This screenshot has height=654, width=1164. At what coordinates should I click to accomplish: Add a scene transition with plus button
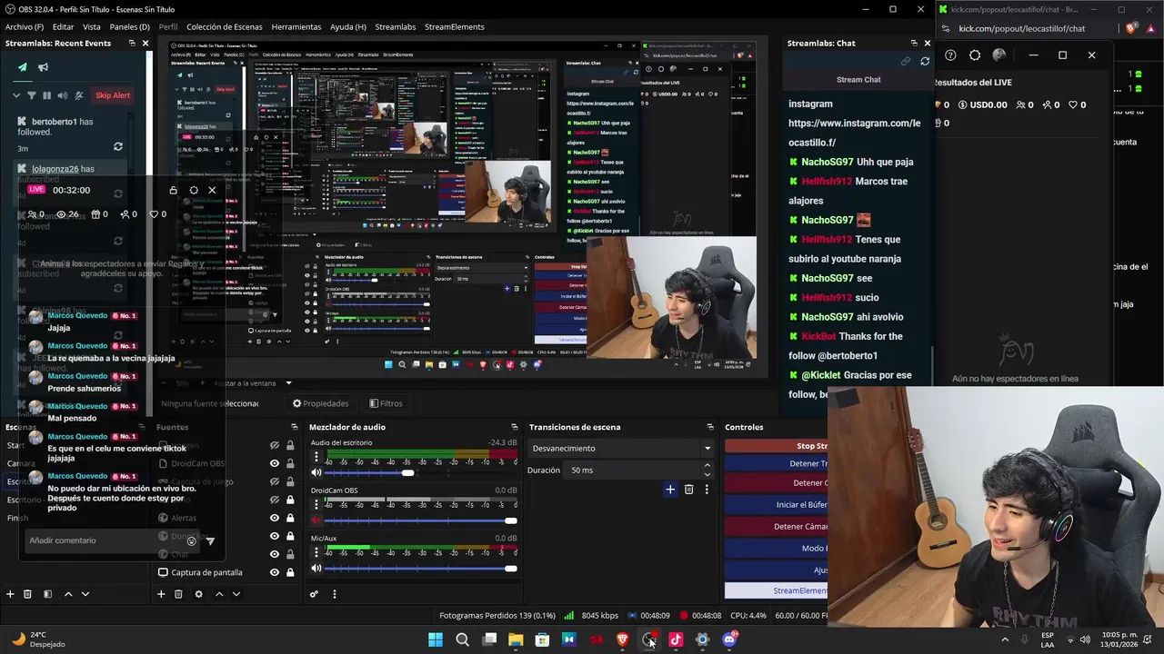pos(670,490)
